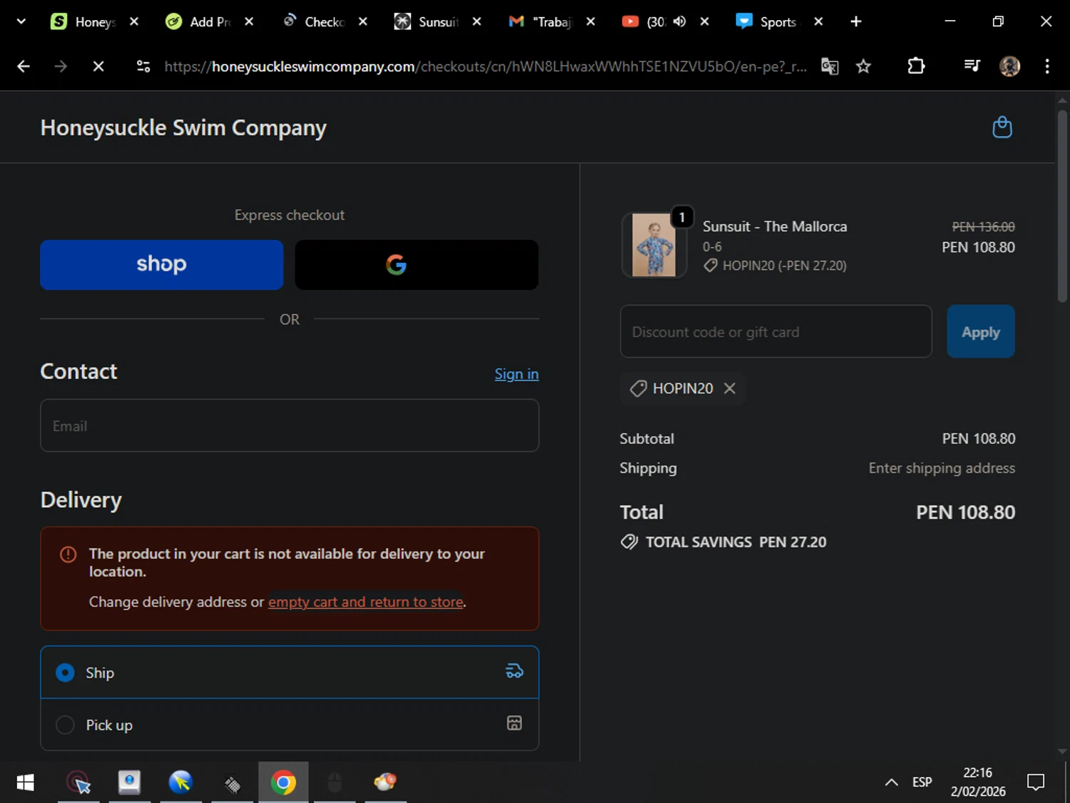The image size is (1070, 803).
Task: Select the Pick up delivery option
Action: point(65,725)
